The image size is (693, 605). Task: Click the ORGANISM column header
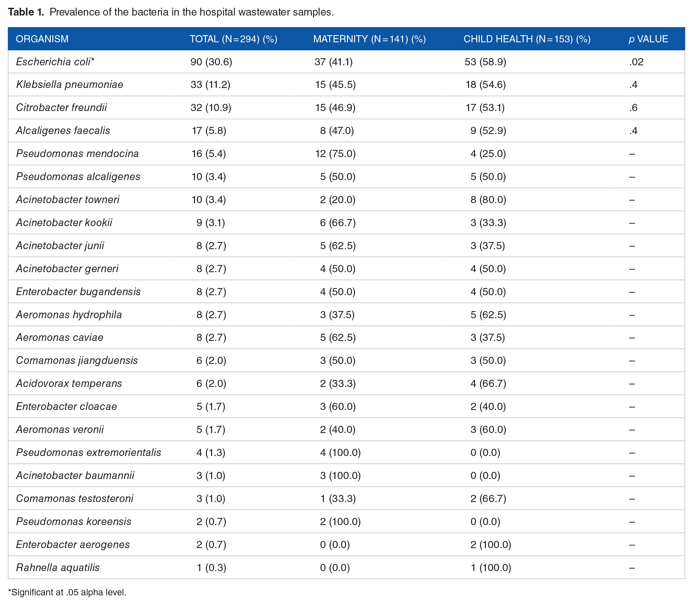(42, 39)
